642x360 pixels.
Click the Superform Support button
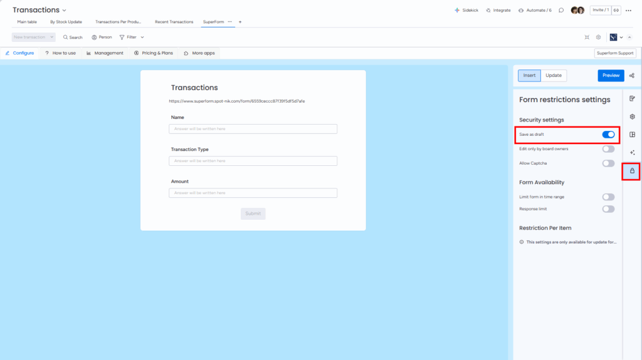[614, 53]
